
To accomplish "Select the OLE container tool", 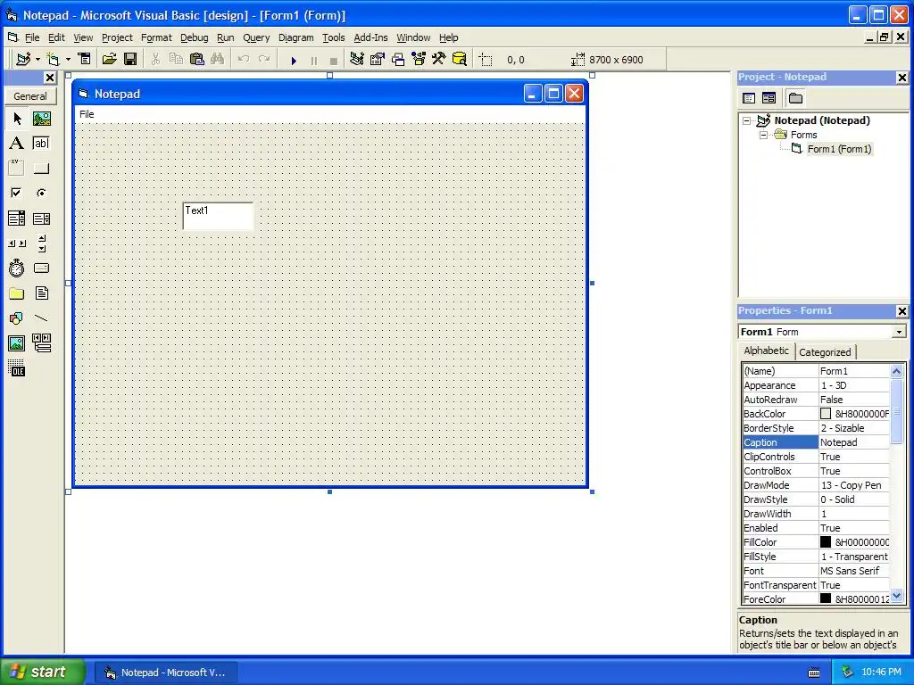I will [17, 368].
